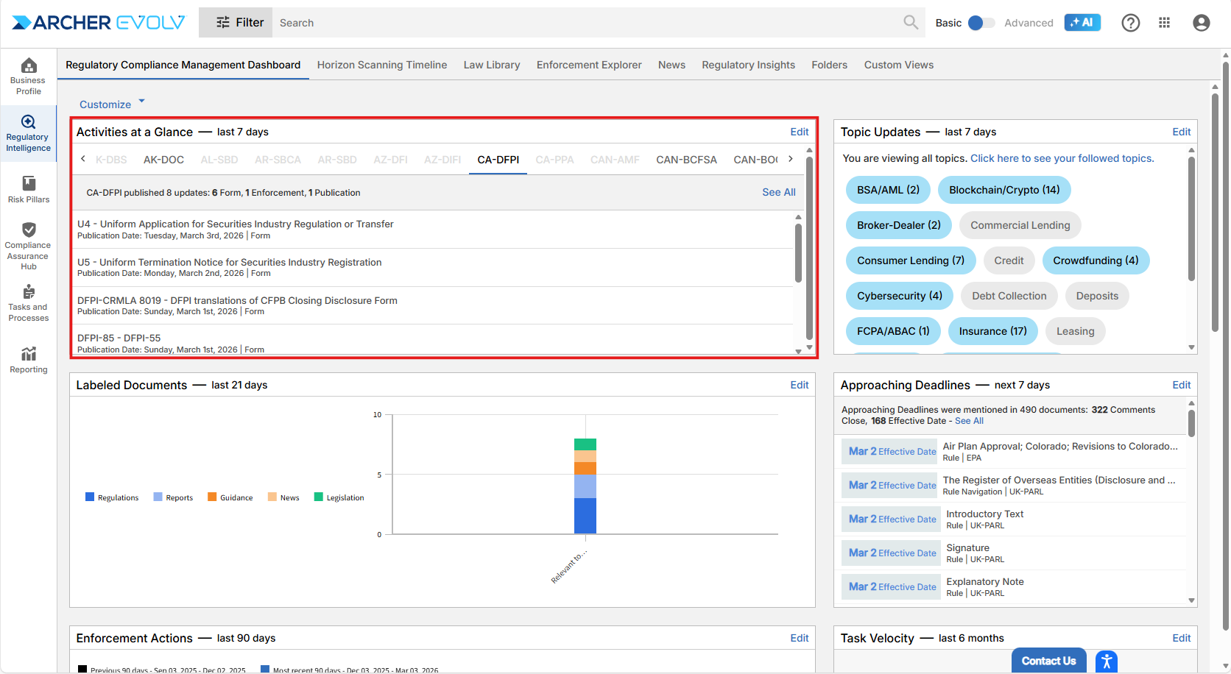Toggle the Legislation legend item
This screenshot has width=1231, height=674.
339,497
